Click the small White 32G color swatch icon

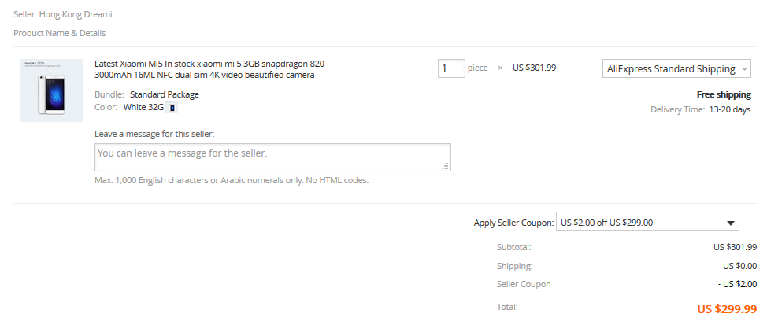click(172, 108)
